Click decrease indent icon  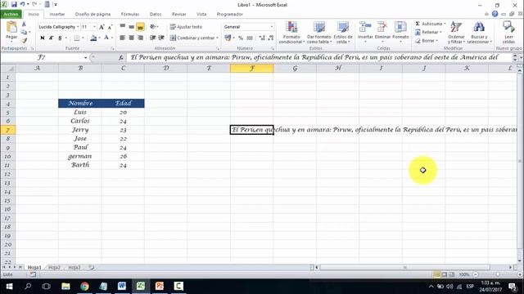click(x=152, y=38)
